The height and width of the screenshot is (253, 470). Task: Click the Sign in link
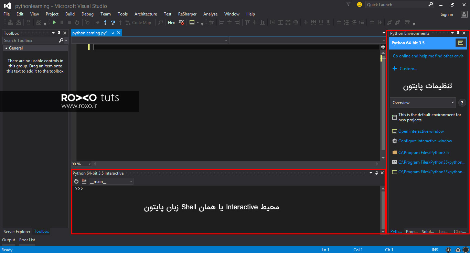pyautogui.click(x=447, y=14)
